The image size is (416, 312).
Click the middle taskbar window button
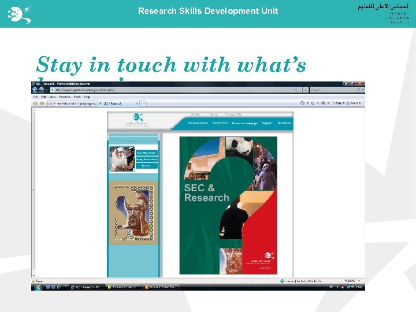pos(124,287)
